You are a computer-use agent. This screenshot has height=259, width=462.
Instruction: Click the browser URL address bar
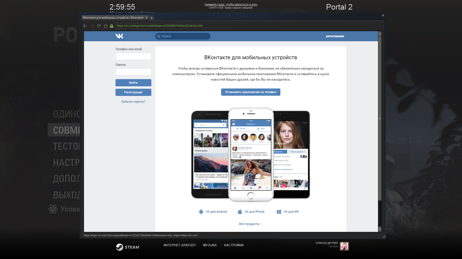tap(248, 26)
